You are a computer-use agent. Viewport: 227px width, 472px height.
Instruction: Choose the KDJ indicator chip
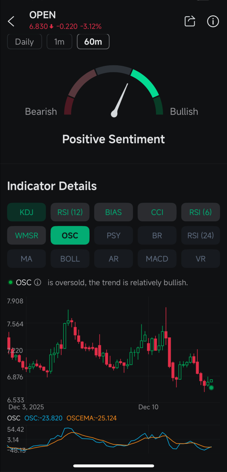coord(26,212)
